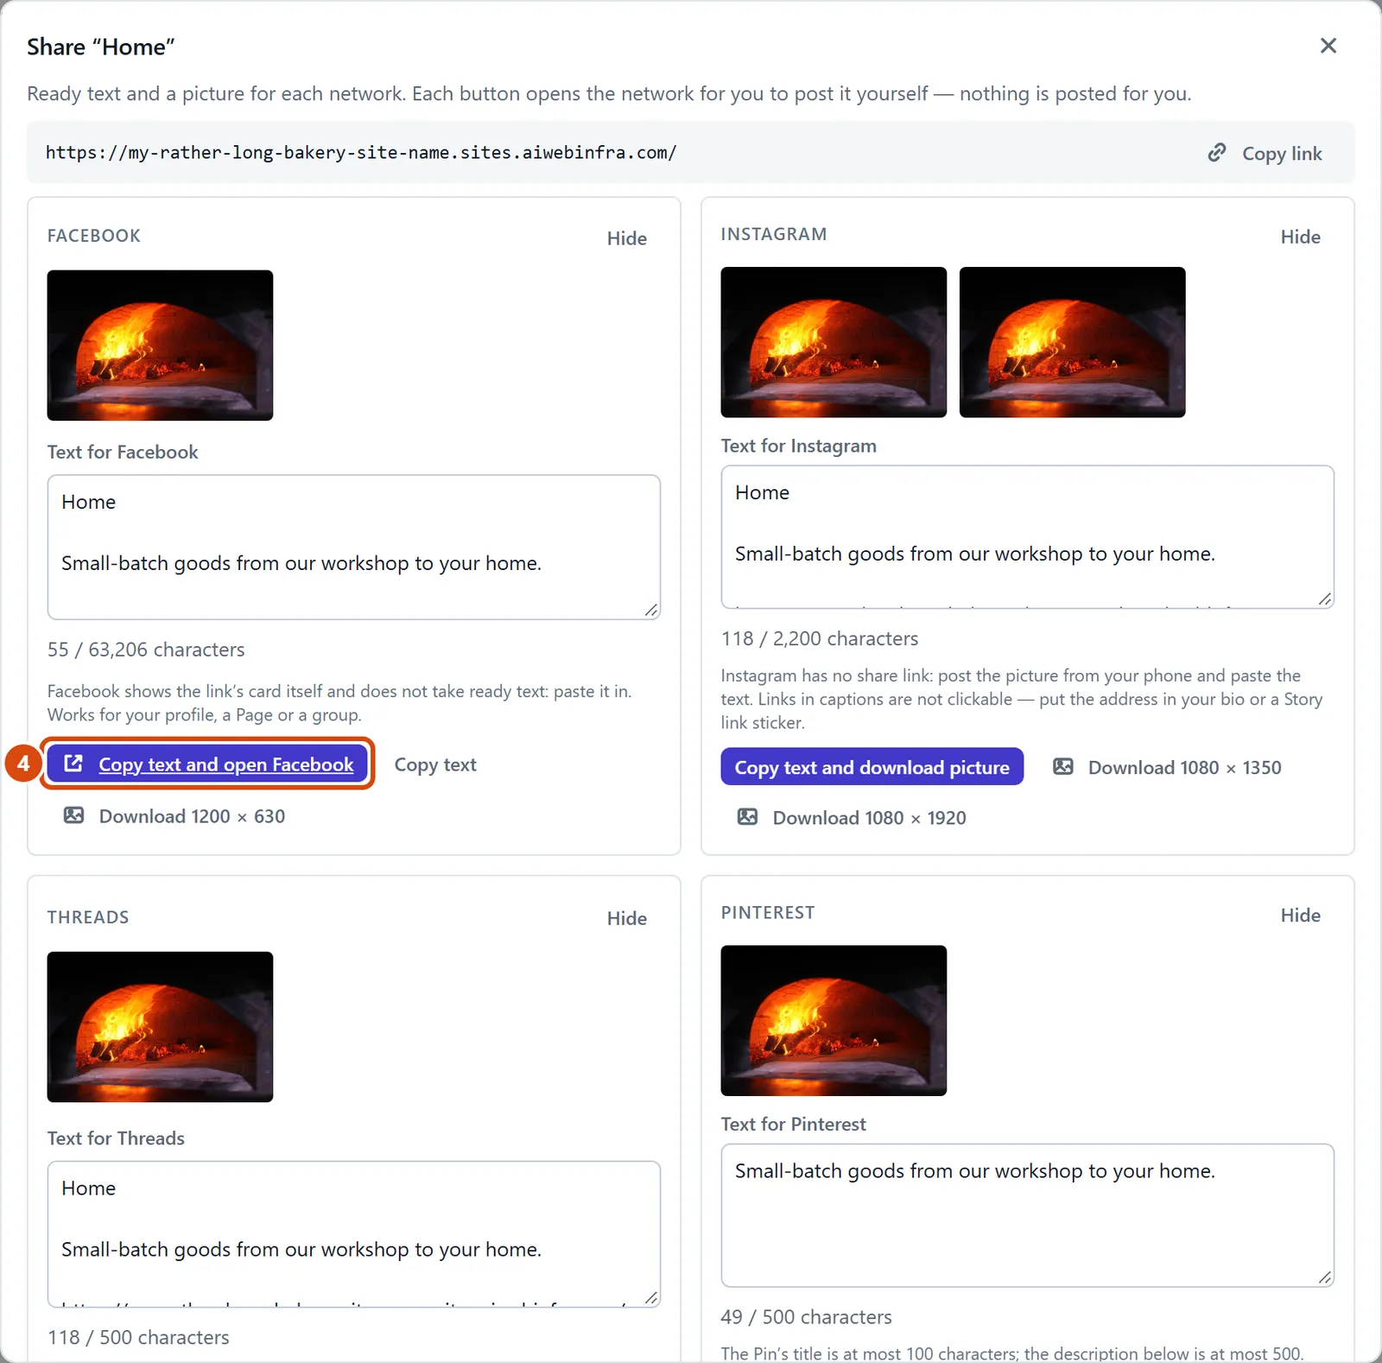Click the Facebook text area resize handle
Viewport: 1382px width, 1363px height.
(x=651, y=610)
